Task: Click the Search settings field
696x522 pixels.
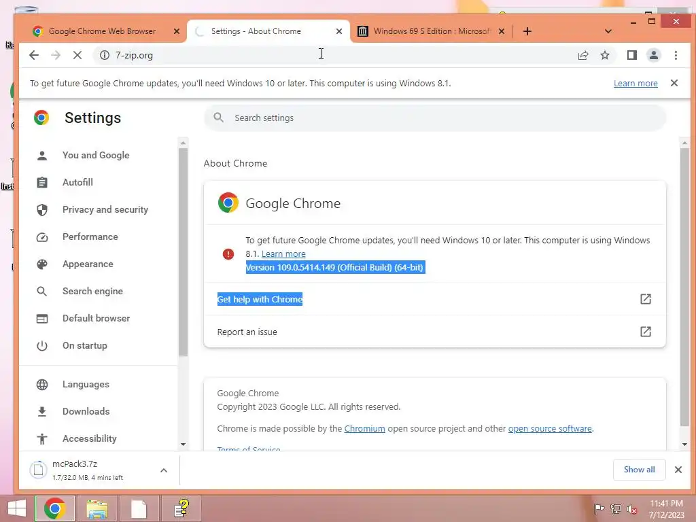Action: pyautogui.click(x=435, y=118)
